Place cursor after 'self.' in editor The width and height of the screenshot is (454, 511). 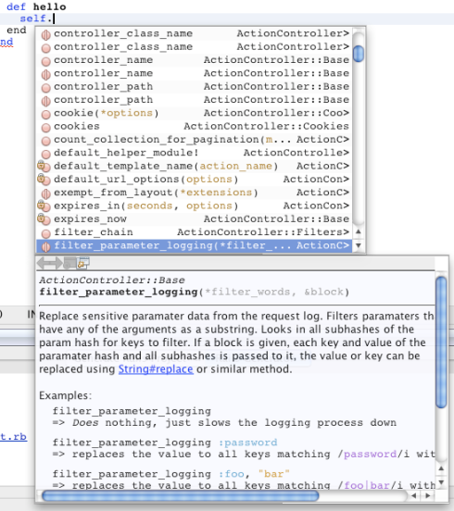[54, 19]
